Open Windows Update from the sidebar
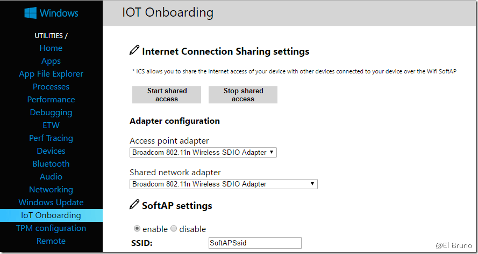The image size is (478, 254). pos(51,203)
